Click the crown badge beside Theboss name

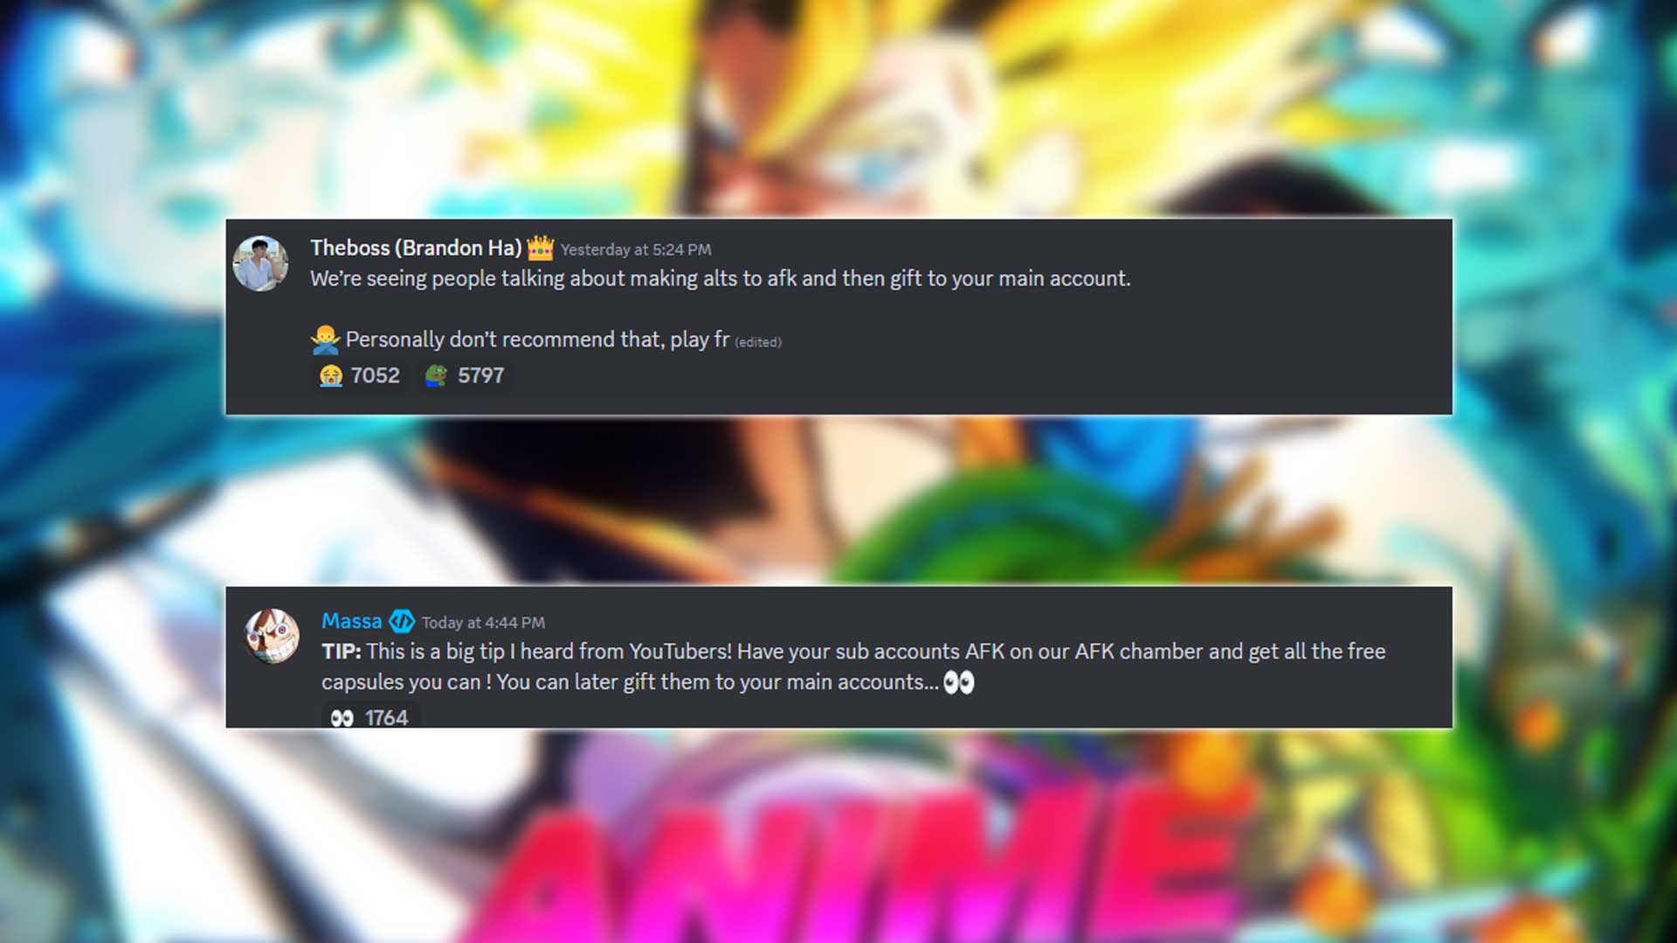point(541,249)
